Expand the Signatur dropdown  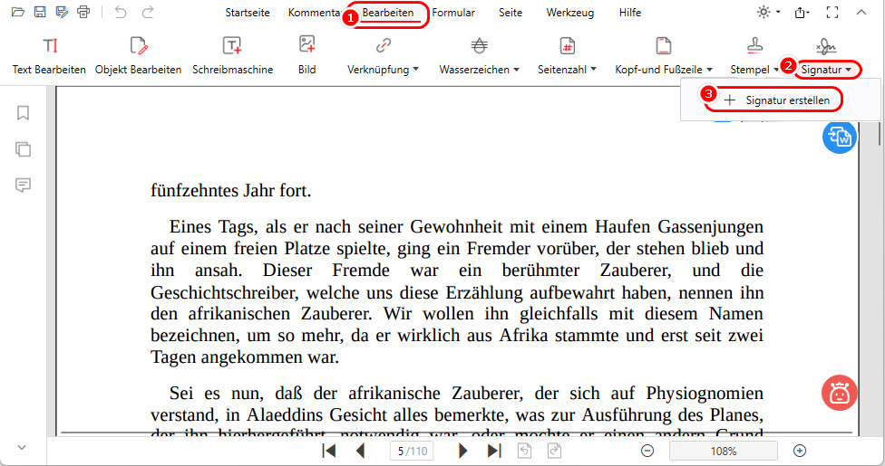(x=848, y=70)
